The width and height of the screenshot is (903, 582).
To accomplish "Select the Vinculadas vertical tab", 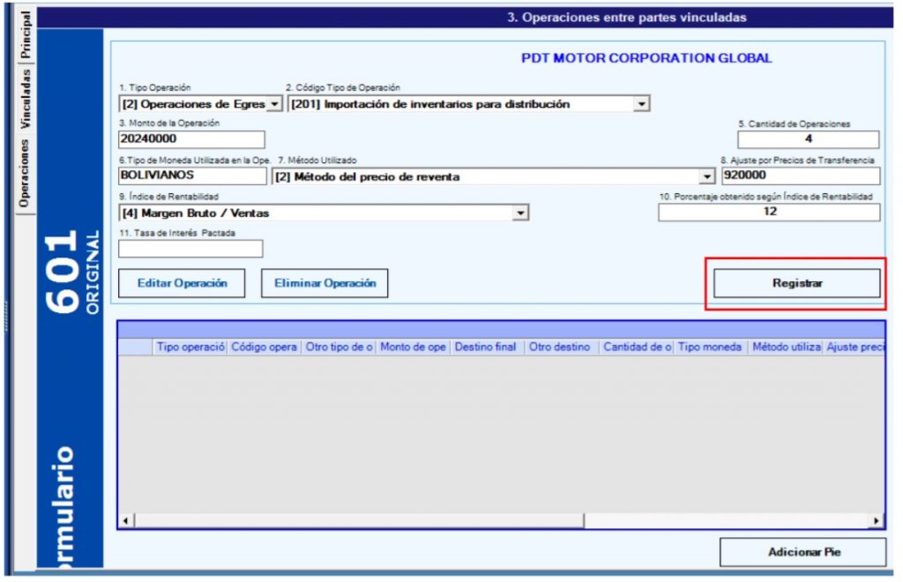I will 26,98.
